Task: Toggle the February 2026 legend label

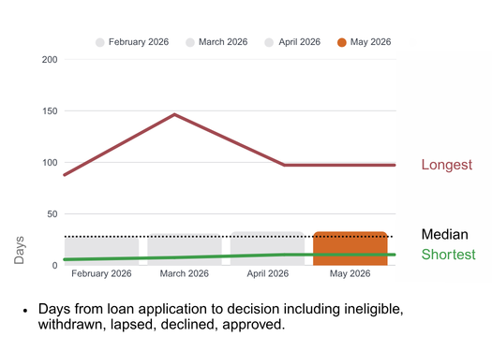Action: click(x=139, y=42)
